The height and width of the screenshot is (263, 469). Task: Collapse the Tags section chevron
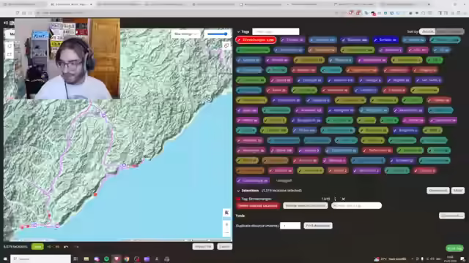pos(238,31)
